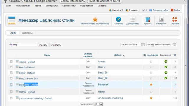Click green assigned check in Beez5 row
This screenshot has width=189, height=106.
(166, 67)
